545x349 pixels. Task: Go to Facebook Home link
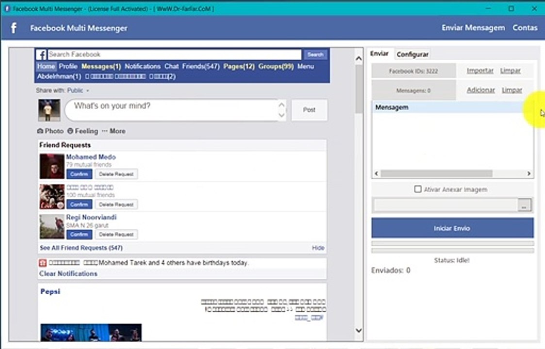(x=46, y=66)
